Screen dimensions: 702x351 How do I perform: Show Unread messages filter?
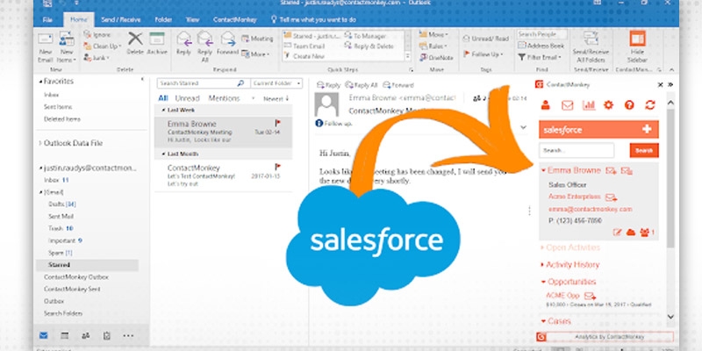(x=188, y=98)
